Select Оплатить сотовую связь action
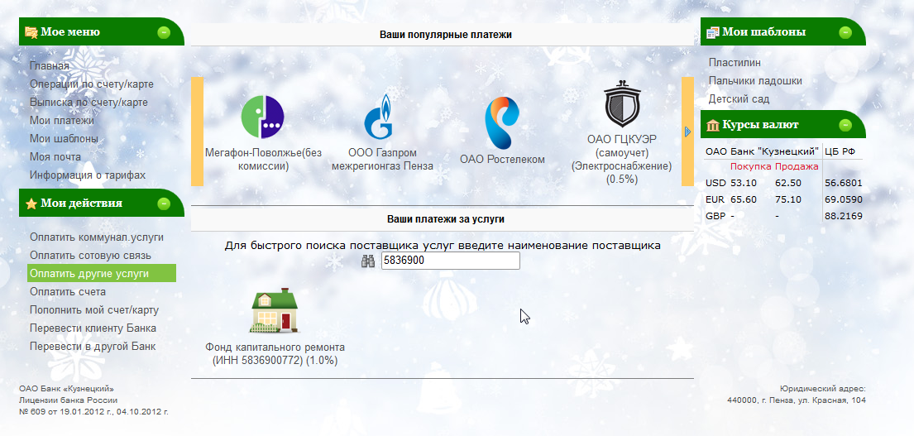The image size is (914, 436). [x=91, y=256]
